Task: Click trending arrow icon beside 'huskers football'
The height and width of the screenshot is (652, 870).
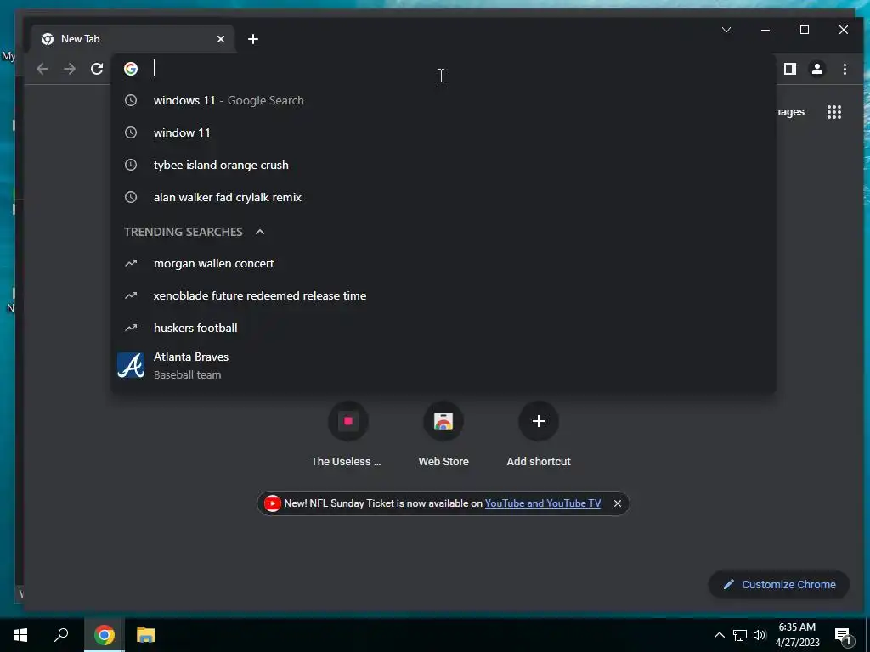Action: coord(131,328)
